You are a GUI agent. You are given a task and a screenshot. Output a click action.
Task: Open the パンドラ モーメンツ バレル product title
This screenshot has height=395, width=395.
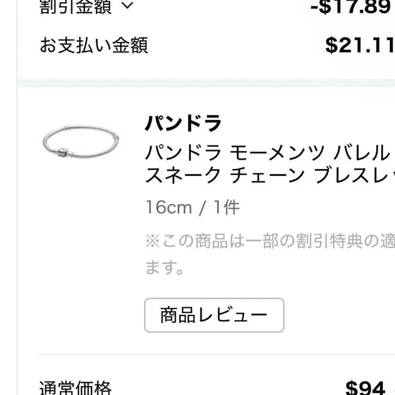(268, 154)
